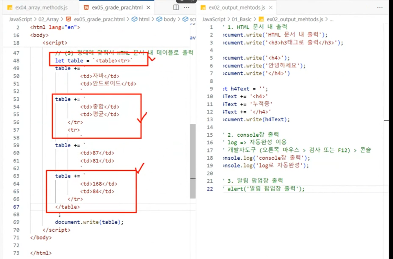Click the '<html lang="en">' line
Viewport: 393px width, 259px height.
pos(55,27)
